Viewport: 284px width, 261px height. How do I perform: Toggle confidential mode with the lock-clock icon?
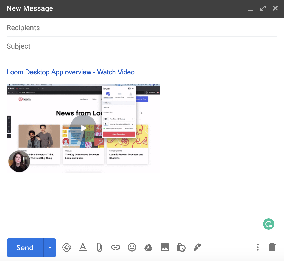[181, 247]
